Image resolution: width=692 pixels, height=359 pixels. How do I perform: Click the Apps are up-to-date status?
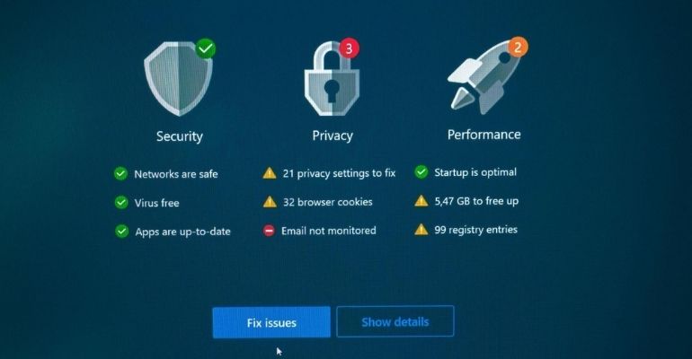pos(182,232)
